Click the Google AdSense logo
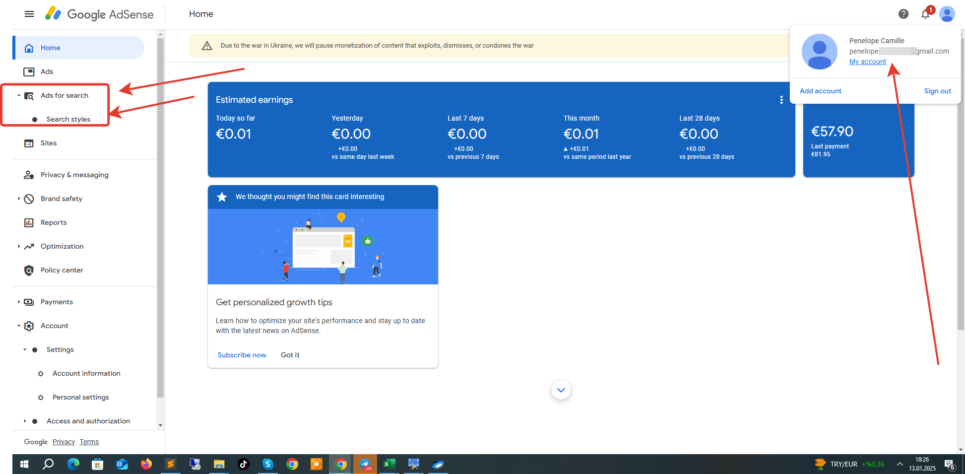965x474 pixels. click(x=99, y=14)
